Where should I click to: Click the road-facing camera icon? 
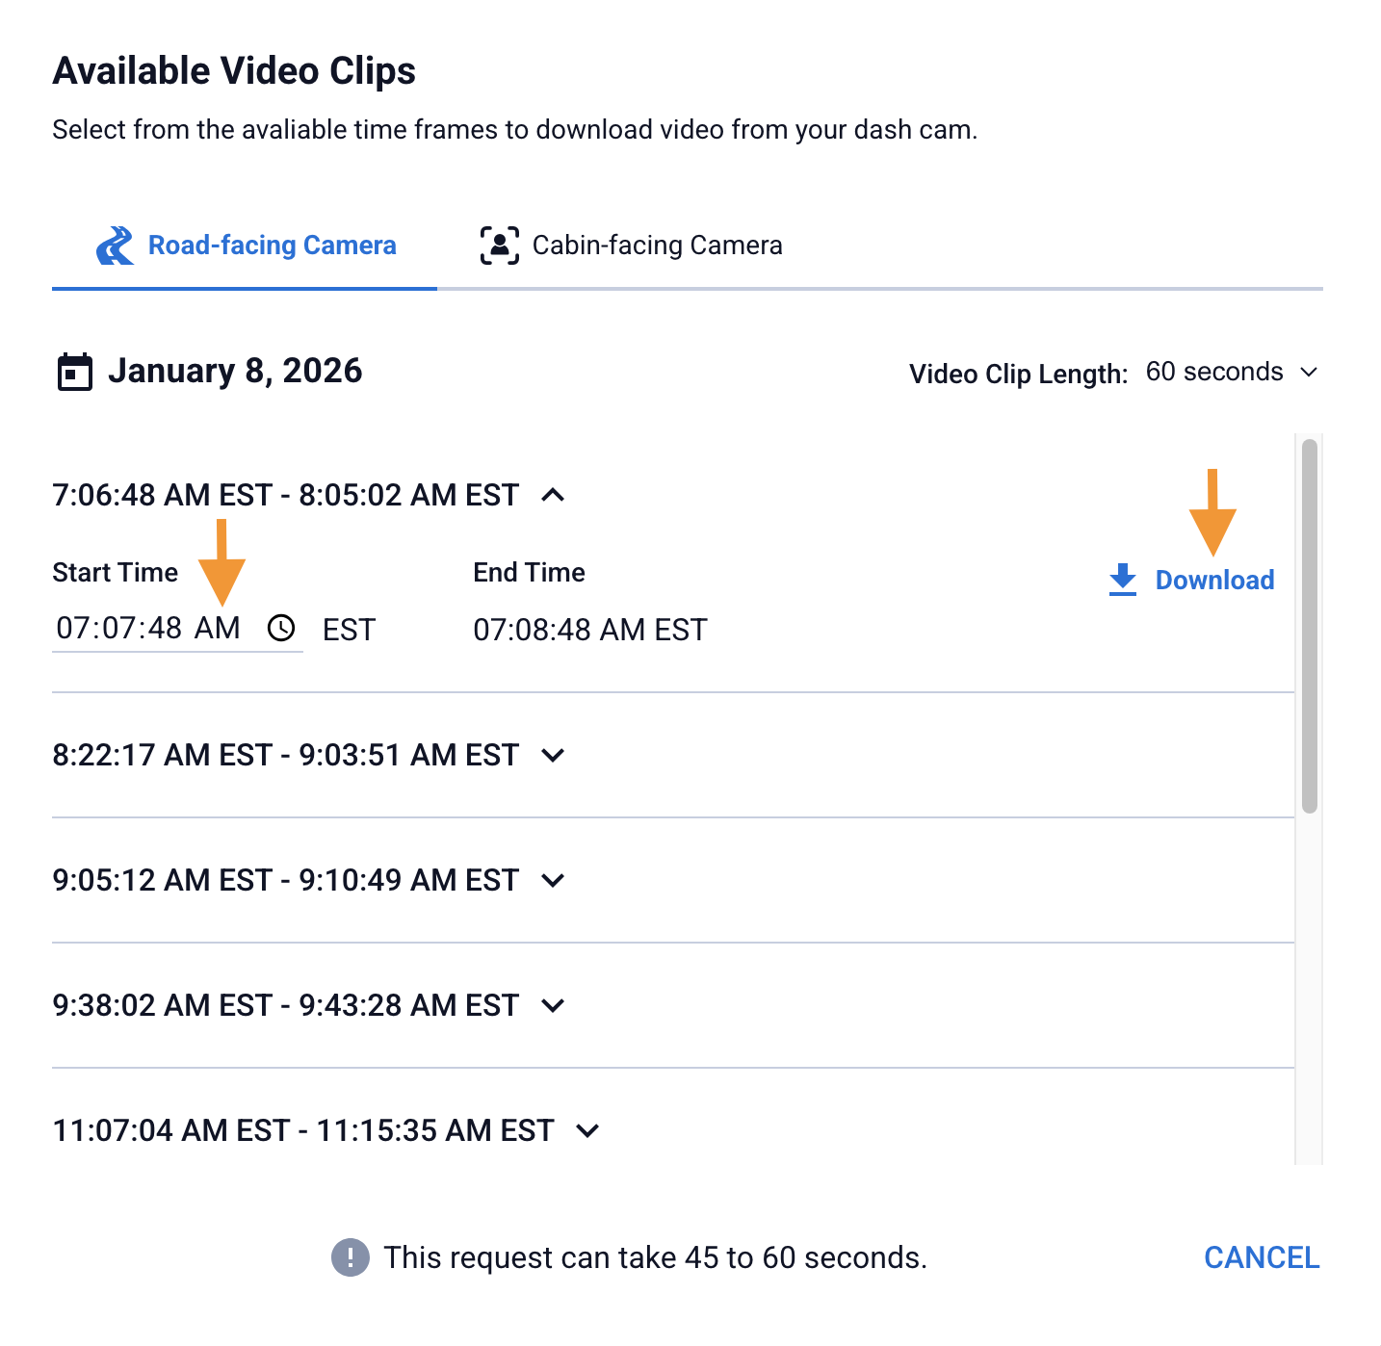(116, 246)
